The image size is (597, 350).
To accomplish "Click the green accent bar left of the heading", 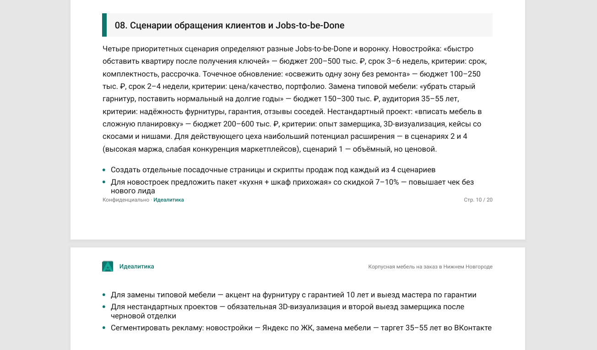I will pos(104,25).
